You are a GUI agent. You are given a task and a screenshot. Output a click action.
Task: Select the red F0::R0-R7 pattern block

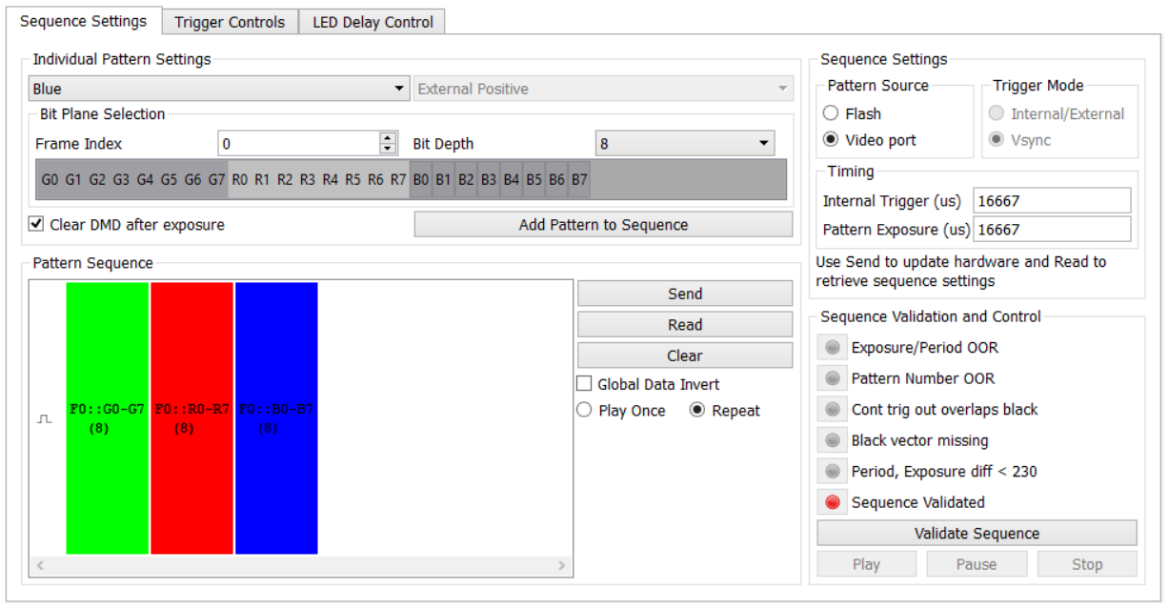pos(191,416)
